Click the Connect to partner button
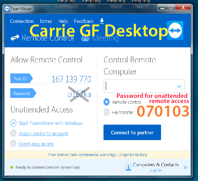The width and height of the screenshot is (198, 181). pos(132,132)
